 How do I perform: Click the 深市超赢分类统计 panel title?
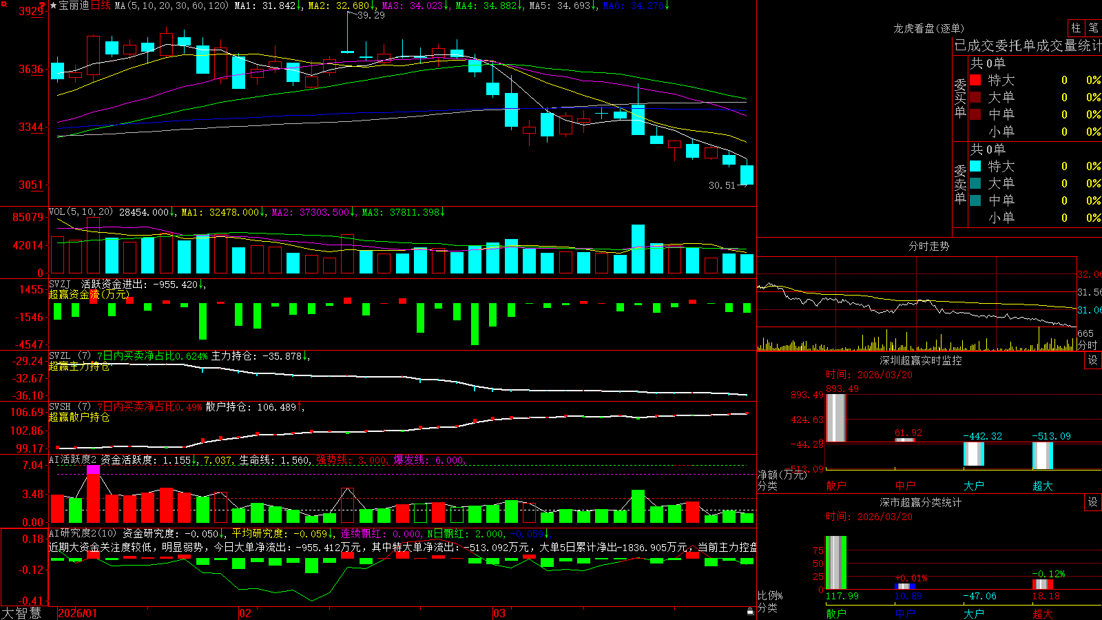[x=921, y=502]
